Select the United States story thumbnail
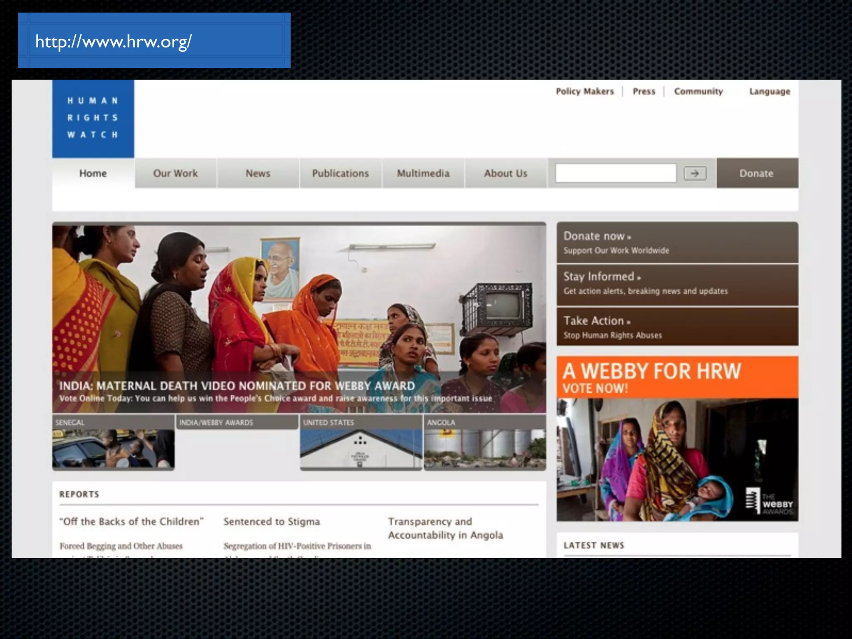 tap(361, 443)
